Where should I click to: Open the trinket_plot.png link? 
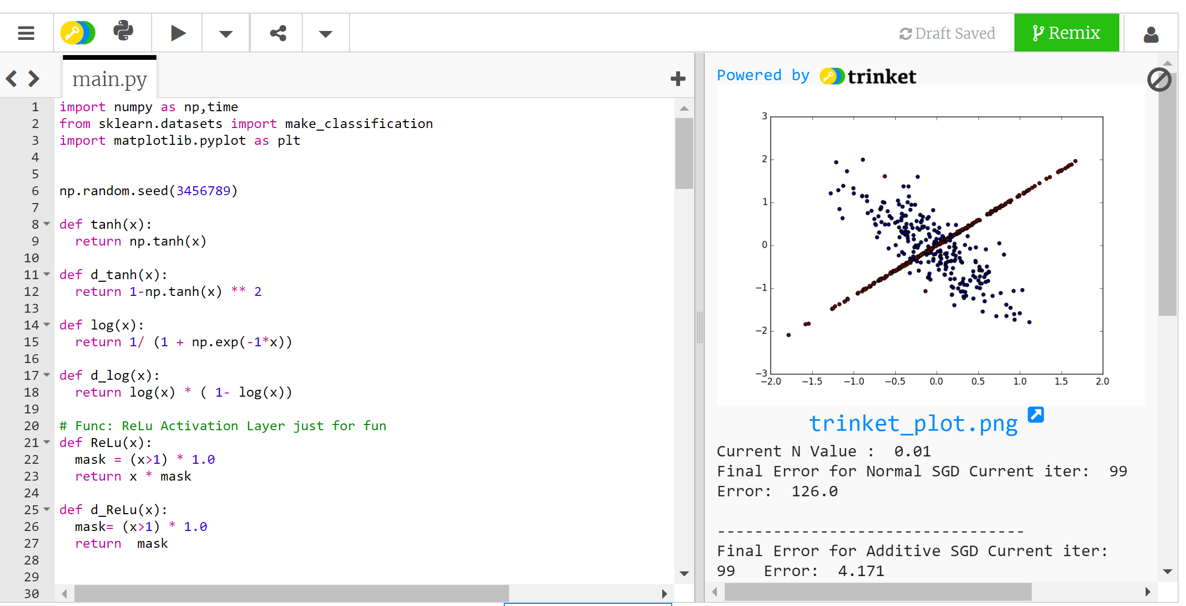pos(914,423)
